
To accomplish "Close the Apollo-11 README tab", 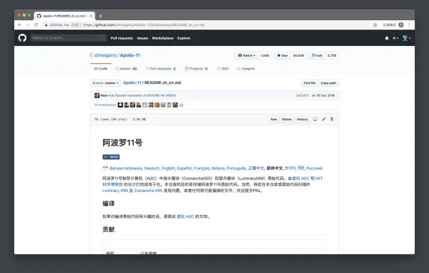I will point(91,16).
